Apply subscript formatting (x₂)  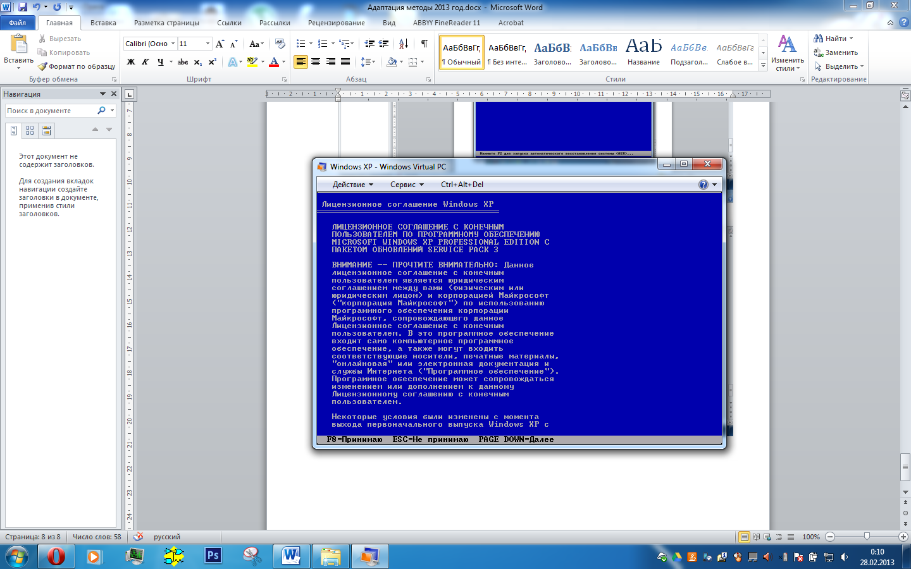tap(198, 62)
